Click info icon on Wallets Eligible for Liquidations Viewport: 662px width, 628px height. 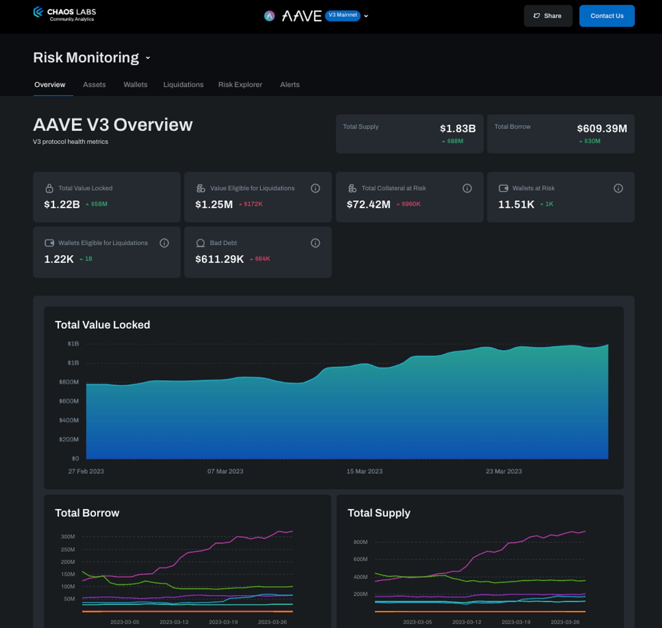click(164, 243)
